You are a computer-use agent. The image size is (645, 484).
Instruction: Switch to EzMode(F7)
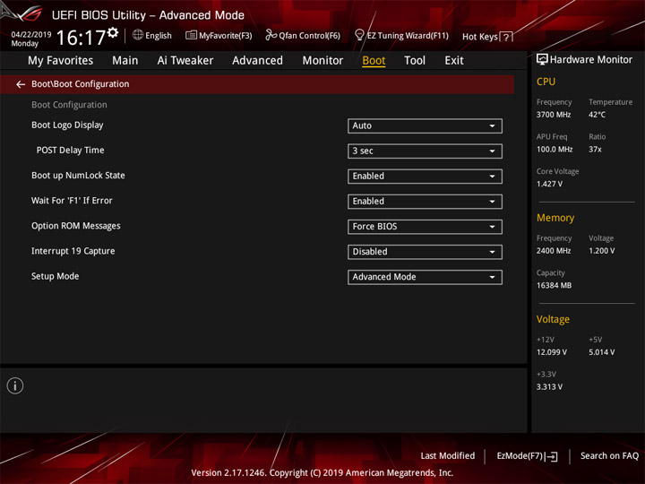(520, 456)
